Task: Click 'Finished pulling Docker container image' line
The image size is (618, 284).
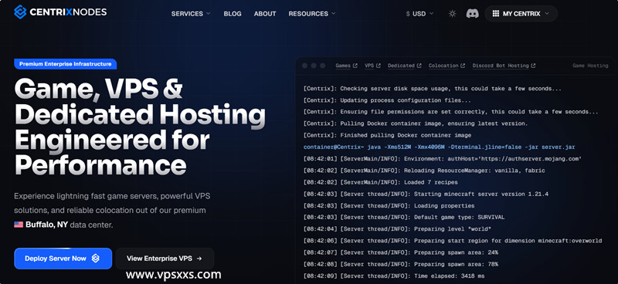Action: [x=387, y=136]
